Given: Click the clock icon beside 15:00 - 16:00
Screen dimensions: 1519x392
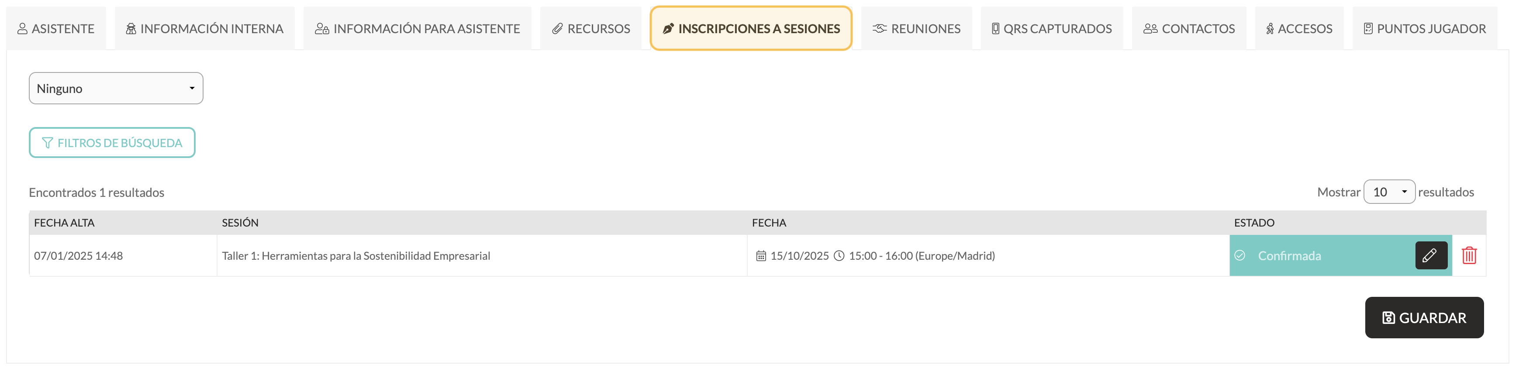Looking at the screenshot, I should point(839,256).
